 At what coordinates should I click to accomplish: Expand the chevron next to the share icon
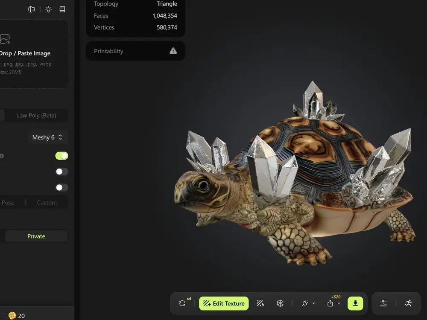(x=339, y=303)
